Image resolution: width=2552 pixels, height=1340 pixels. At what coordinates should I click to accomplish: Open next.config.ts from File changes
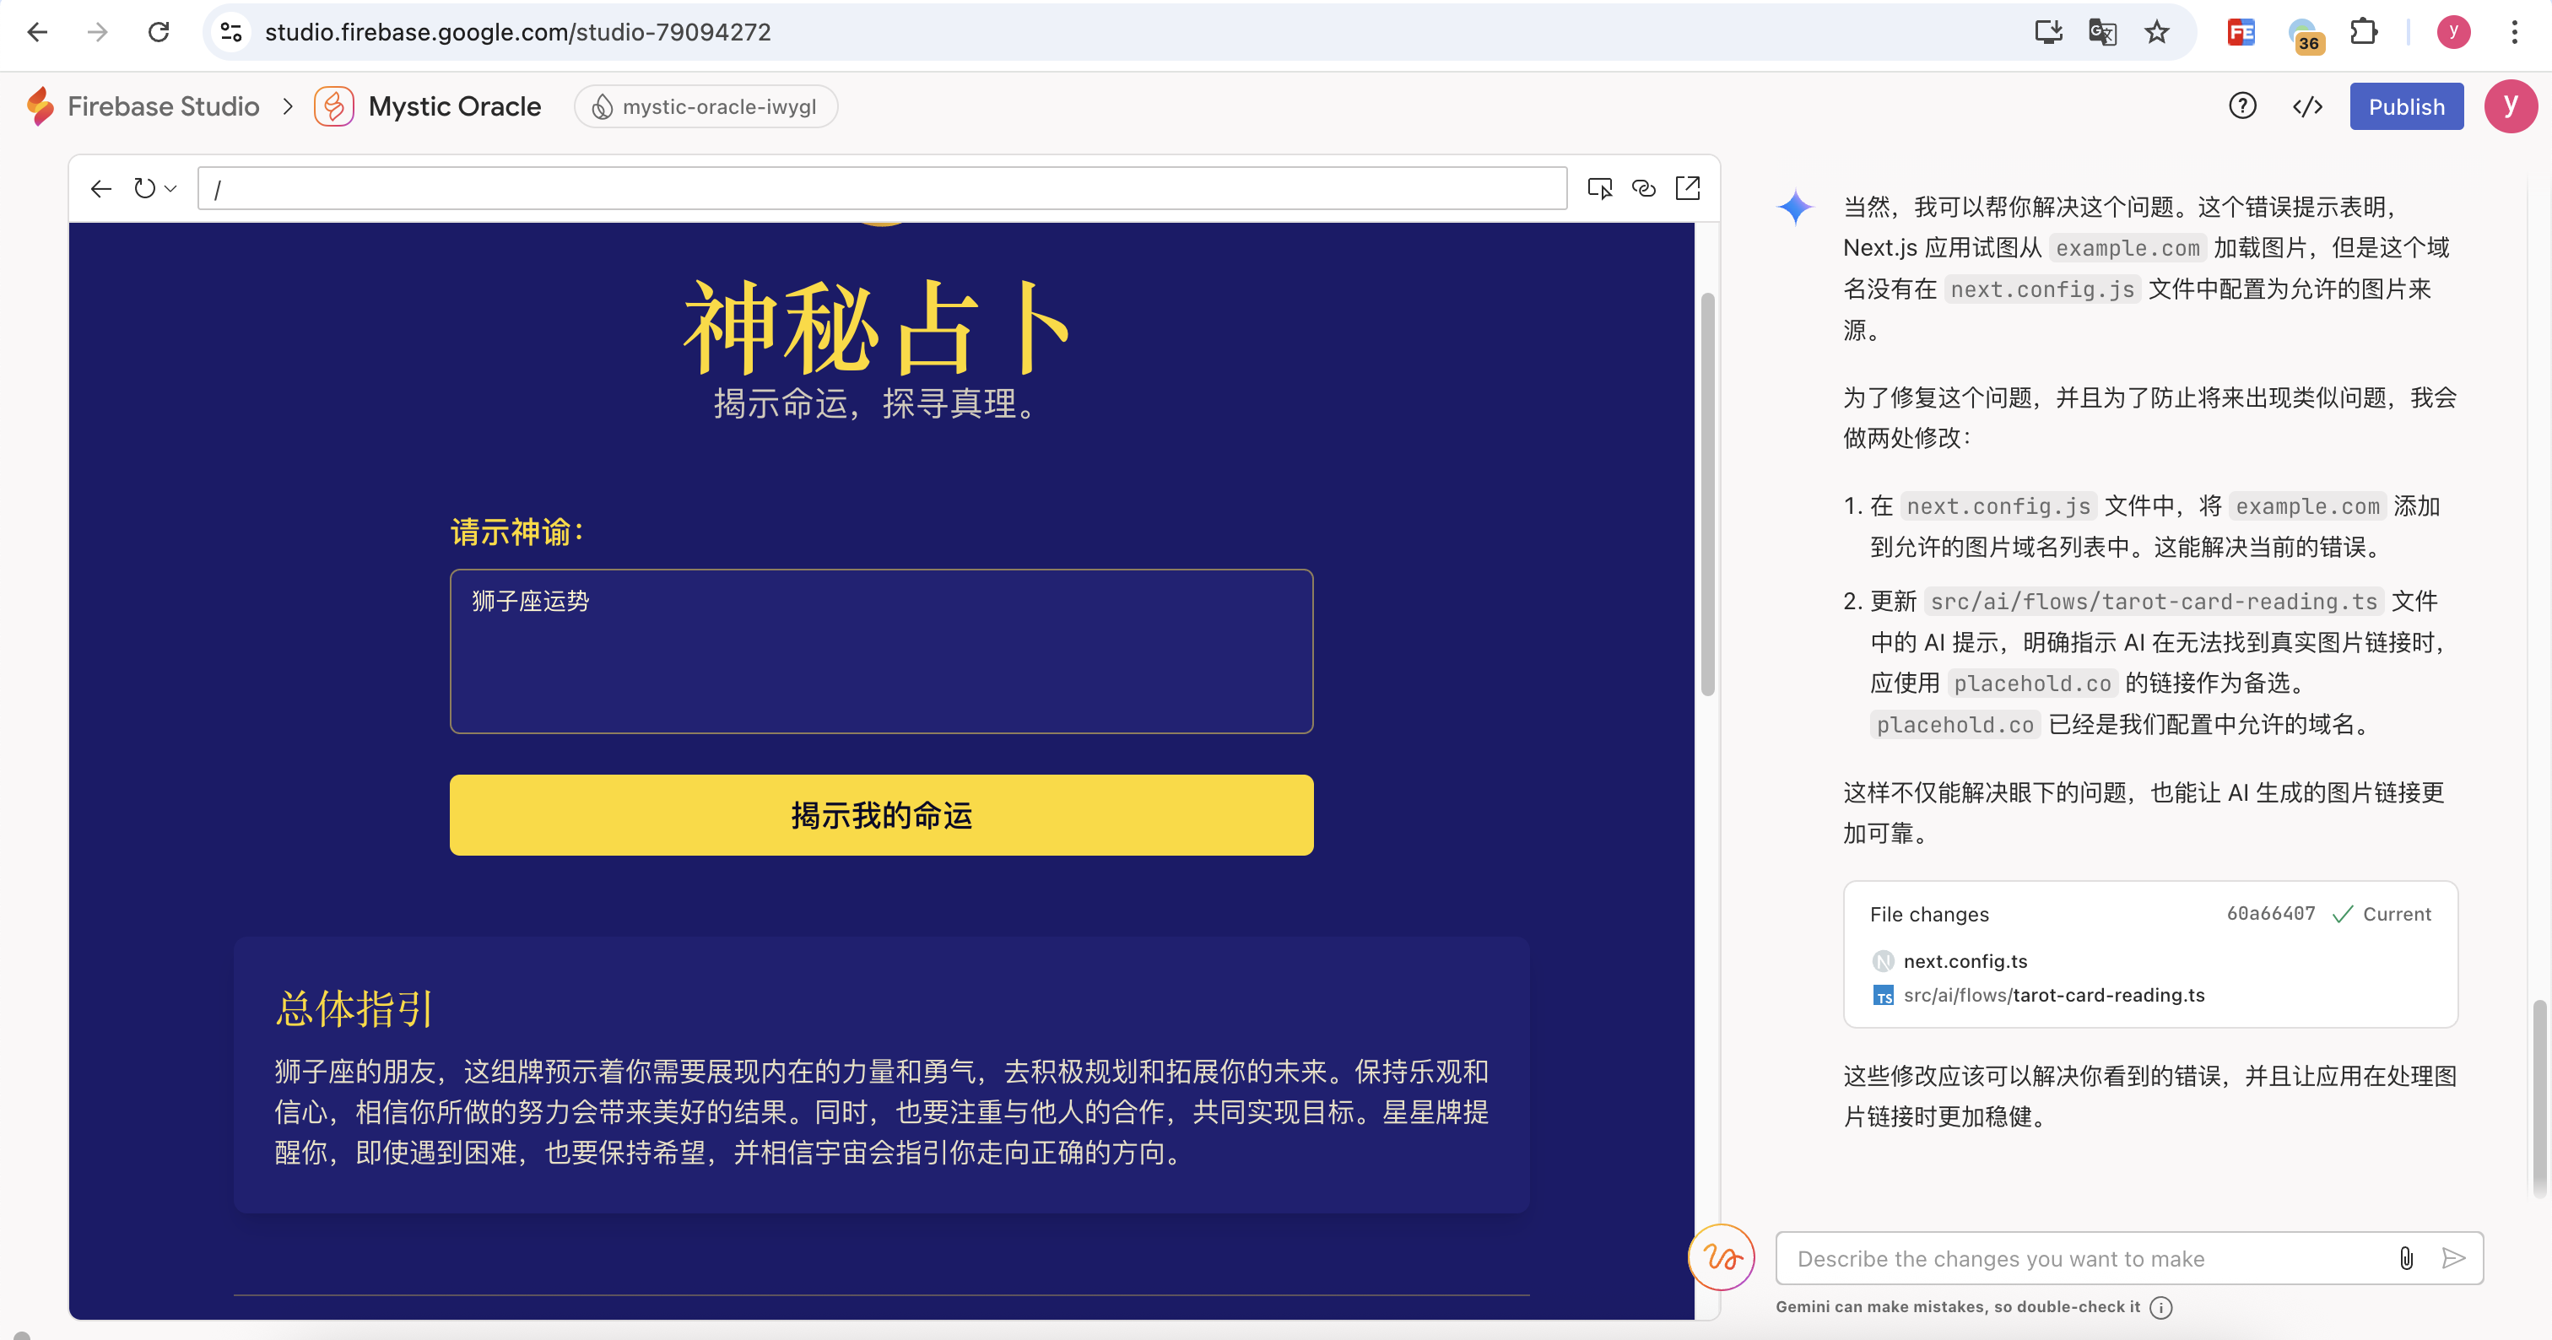coord(1965,959)
